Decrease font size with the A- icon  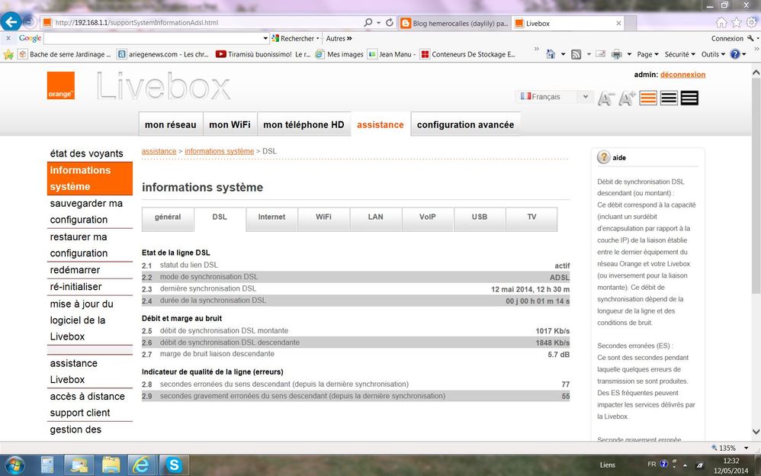[606, 98]
